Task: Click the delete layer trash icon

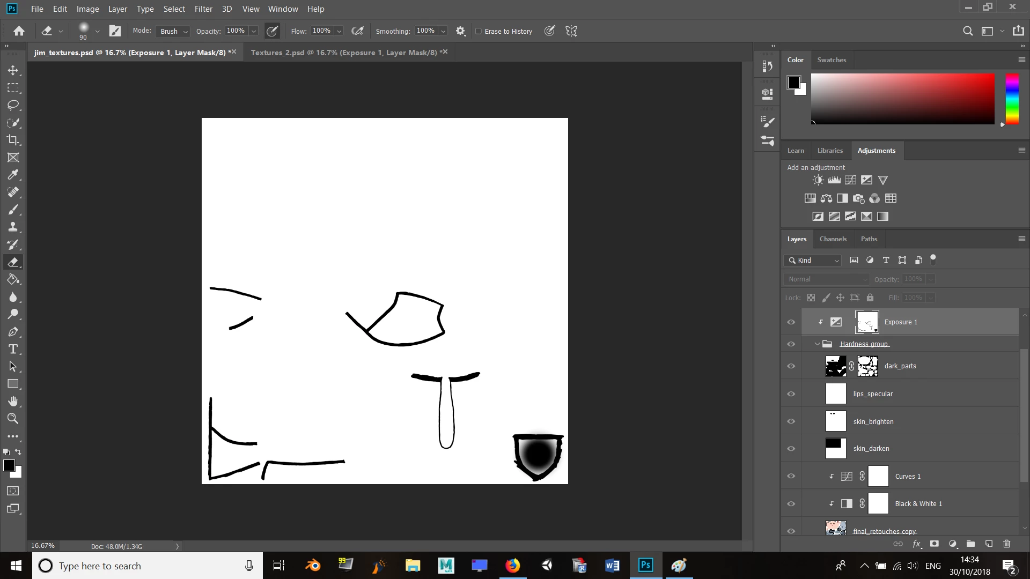Action: tap(1006, 544)
